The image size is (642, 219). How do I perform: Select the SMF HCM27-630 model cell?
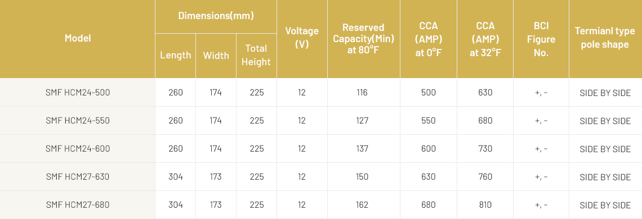click(x=77, y=177)
